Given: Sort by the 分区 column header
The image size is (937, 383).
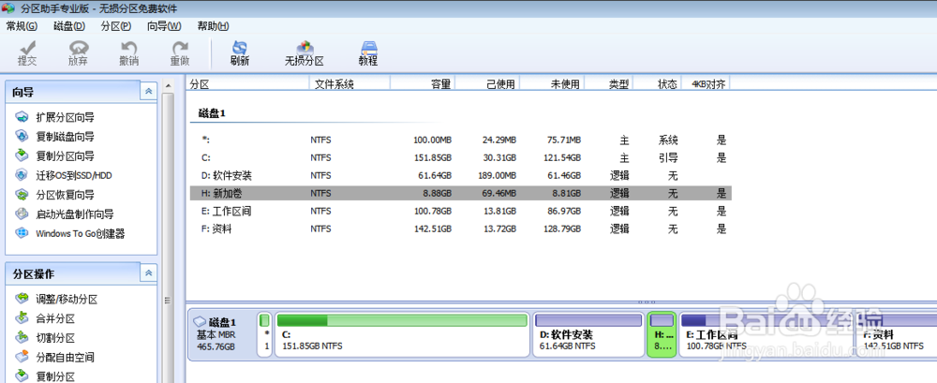Looking at the screenshot, I should pos(247,84).
